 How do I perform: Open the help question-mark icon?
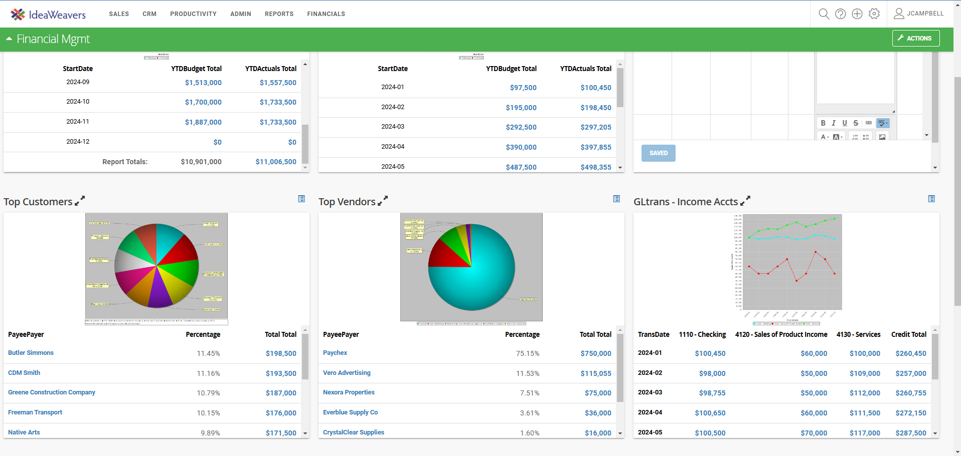click(841, 14)
